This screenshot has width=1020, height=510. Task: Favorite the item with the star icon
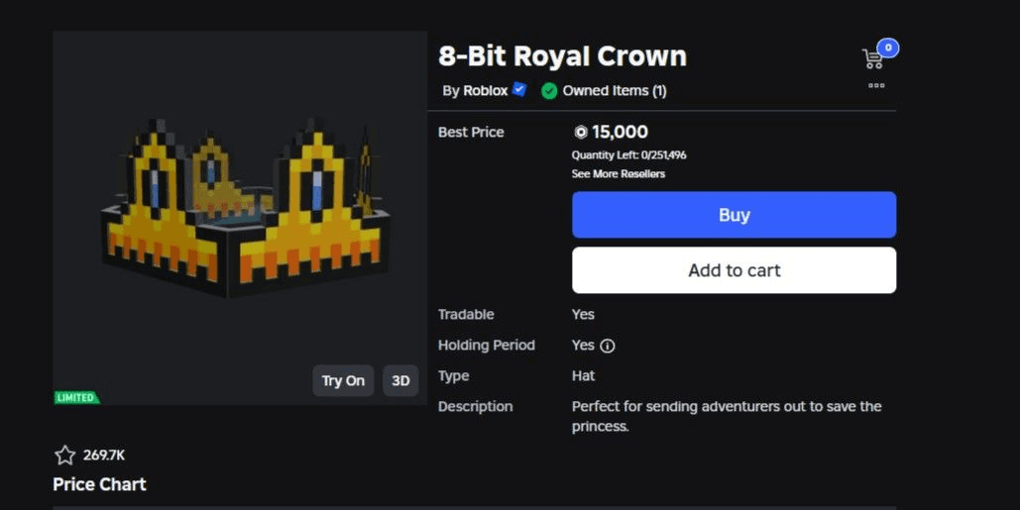coord(64,455)
